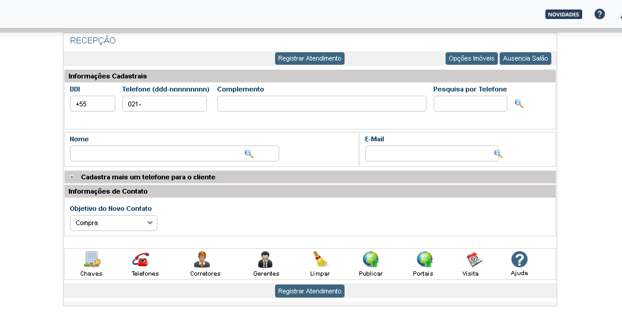622x332 pixels.
Task: Open the Chaves keys icon
Action: [91, 260]
